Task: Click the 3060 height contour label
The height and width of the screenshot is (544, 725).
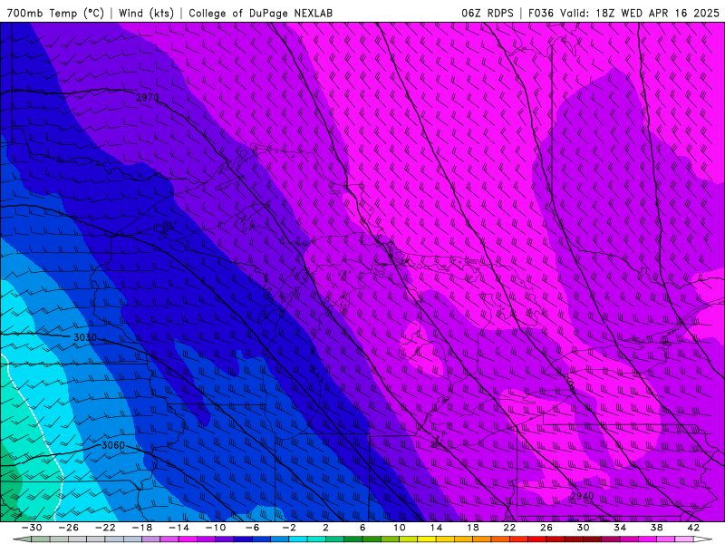Action: [x=113, y=445]
